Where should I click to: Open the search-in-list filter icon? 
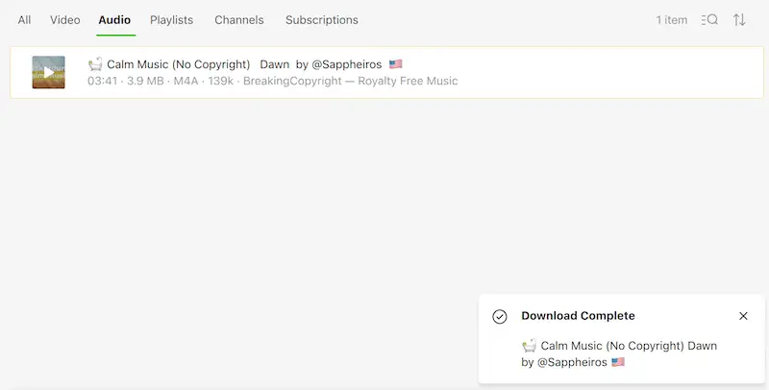(x=709, y=20)
